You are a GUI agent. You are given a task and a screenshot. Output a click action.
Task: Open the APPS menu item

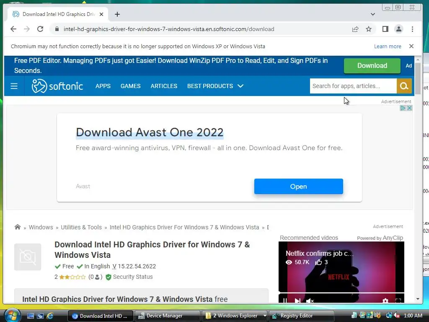[103, 86]
